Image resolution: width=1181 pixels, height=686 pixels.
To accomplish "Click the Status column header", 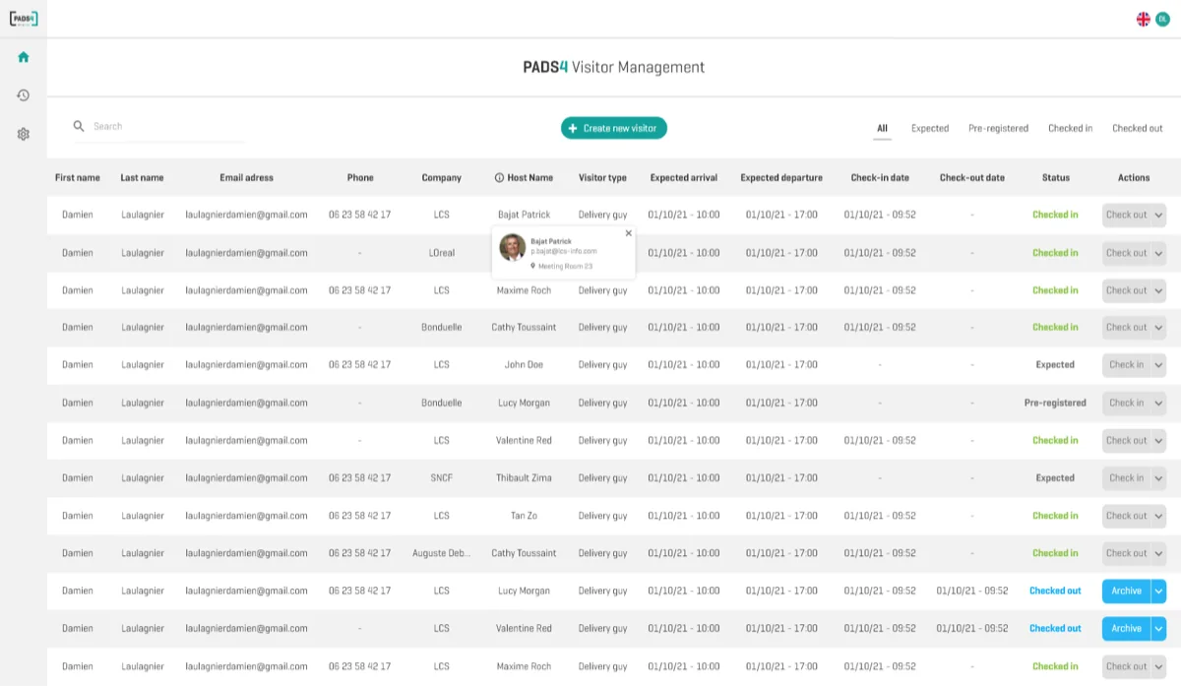I will (x=1056, y=178).
